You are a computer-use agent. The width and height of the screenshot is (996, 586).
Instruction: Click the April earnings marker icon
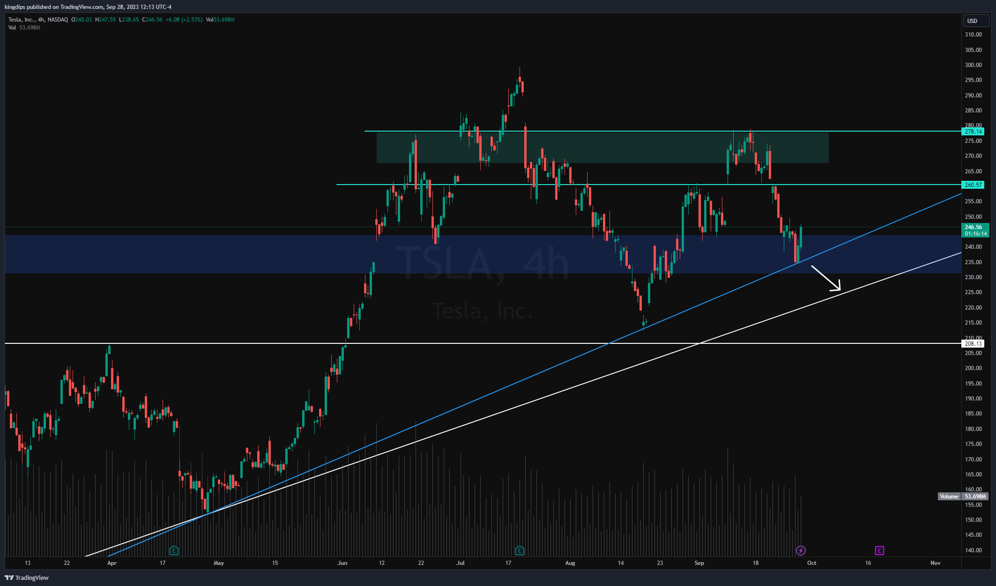tap(174, 550)
